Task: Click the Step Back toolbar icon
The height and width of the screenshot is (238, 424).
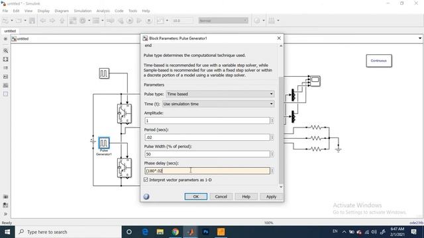Action: tap(121, 20)
